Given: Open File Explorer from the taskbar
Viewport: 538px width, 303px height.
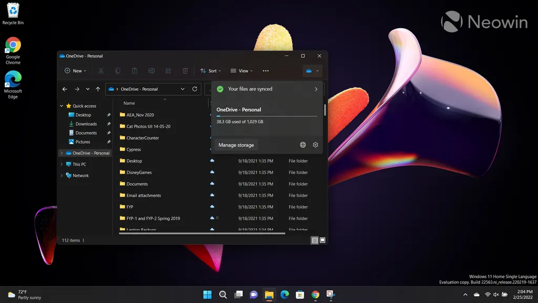Looking at the screenshot, I should point(269,295).
